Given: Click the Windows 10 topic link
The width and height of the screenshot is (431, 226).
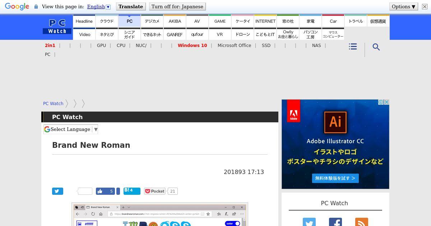Looking at the screenshot, I should click(x=192, y=46).
